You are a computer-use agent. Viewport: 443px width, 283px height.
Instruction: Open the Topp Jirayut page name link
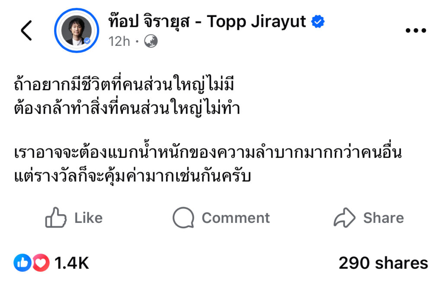coord(207,22)
